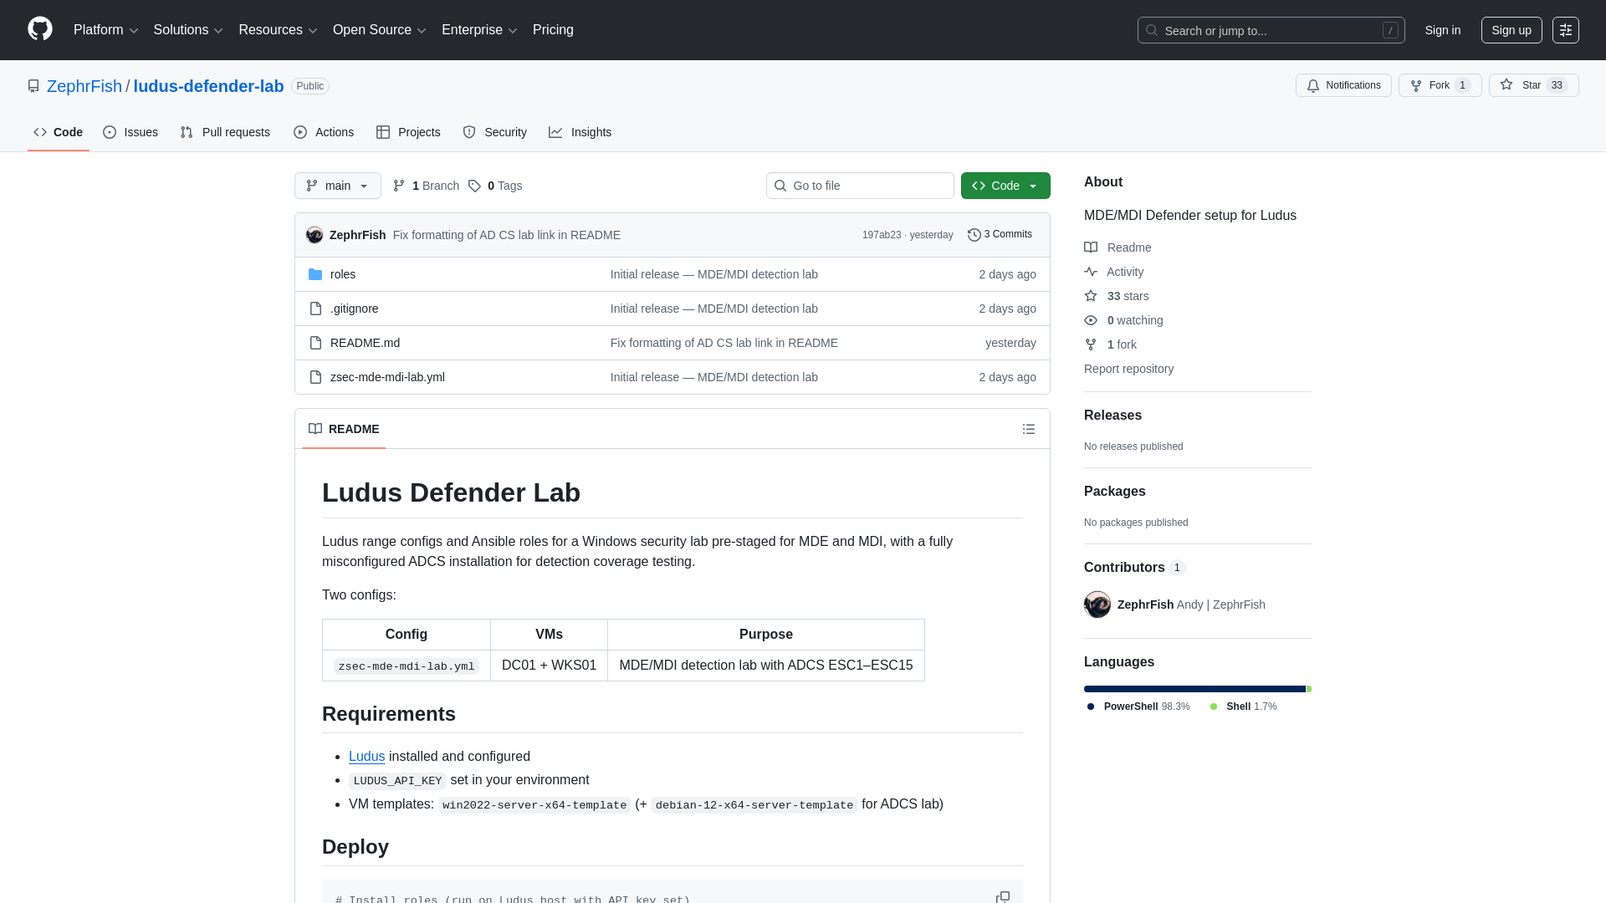The width and height of the screenshot is (1606, 903).
Task: Open the README outline list icon
Action: pos(1029,429)
